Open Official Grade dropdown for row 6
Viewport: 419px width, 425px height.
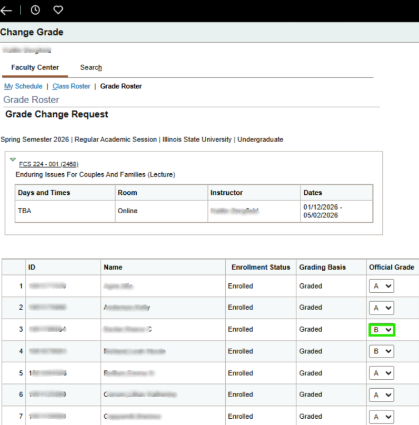click(382, 395)
